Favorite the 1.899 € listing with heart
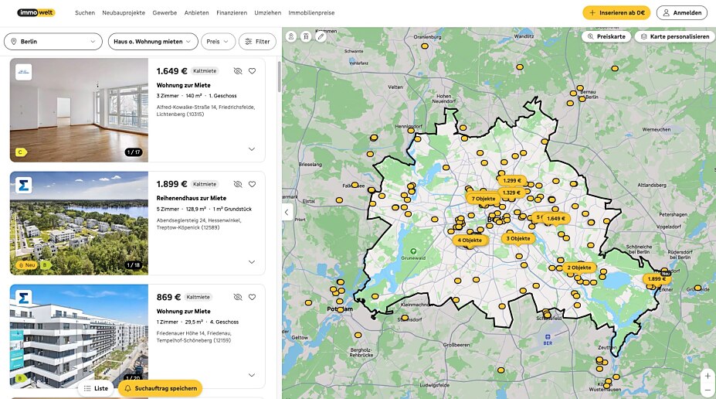 tap(252, 184)
